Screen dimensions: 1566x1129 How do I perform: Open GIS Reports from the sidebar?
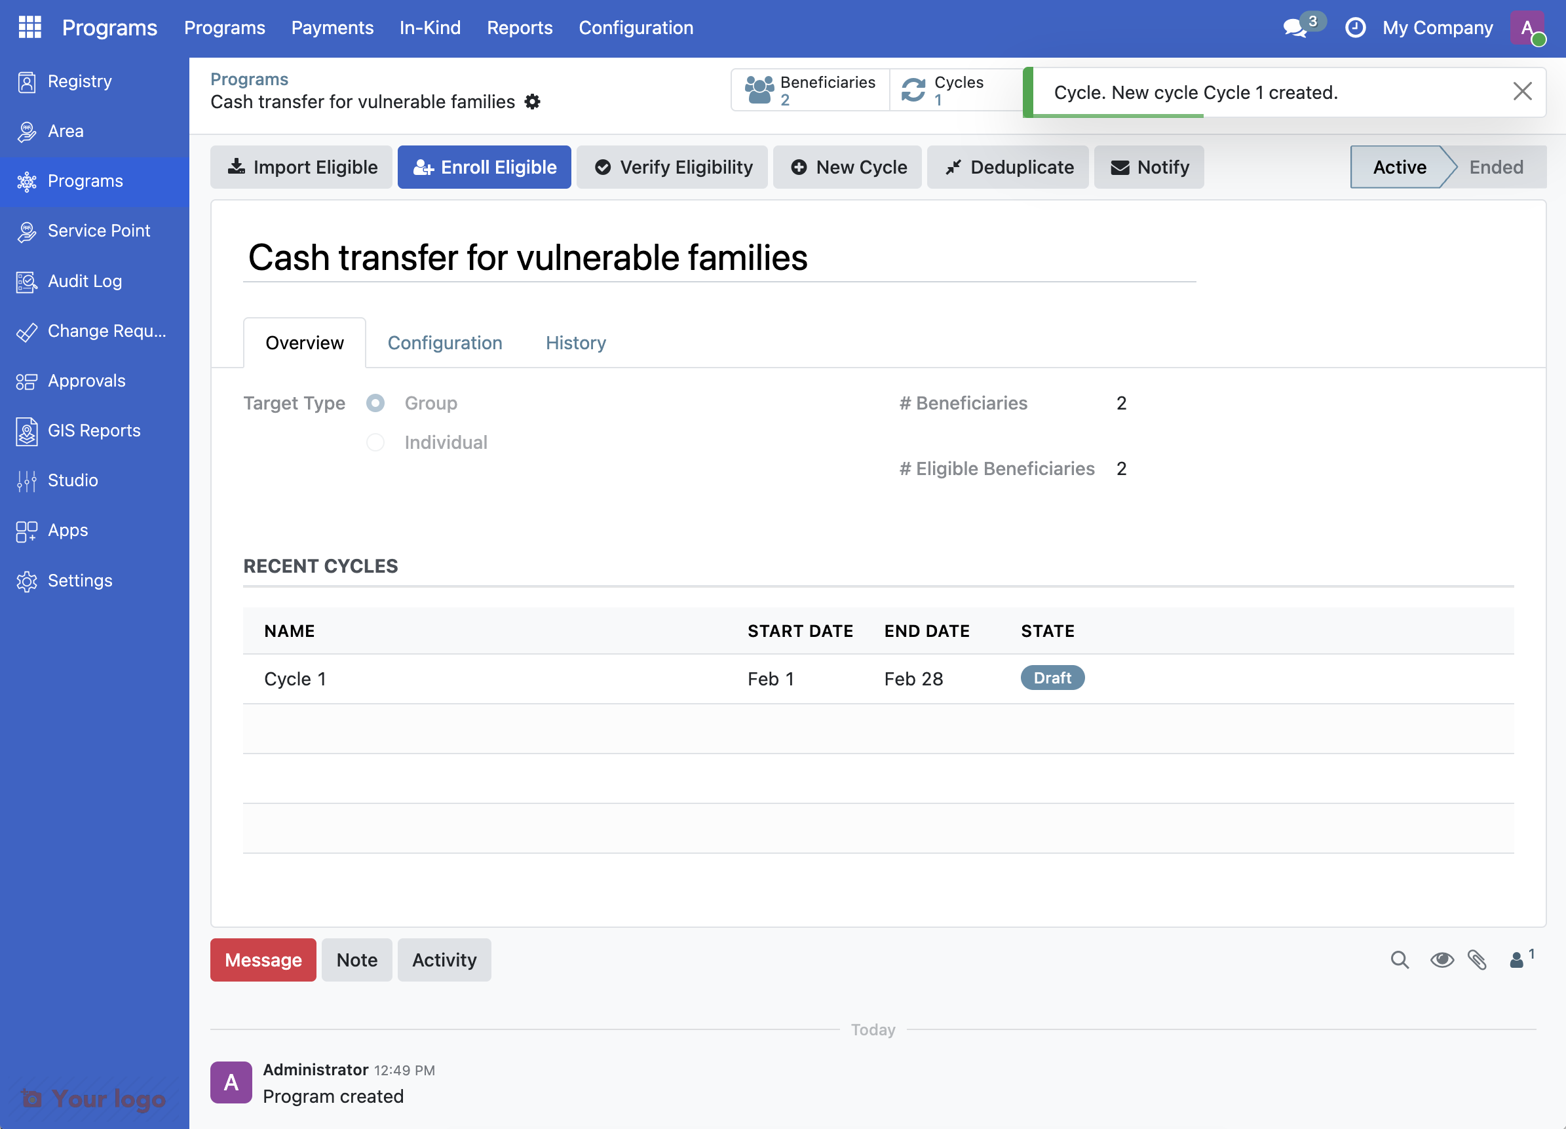pos(94,429)
